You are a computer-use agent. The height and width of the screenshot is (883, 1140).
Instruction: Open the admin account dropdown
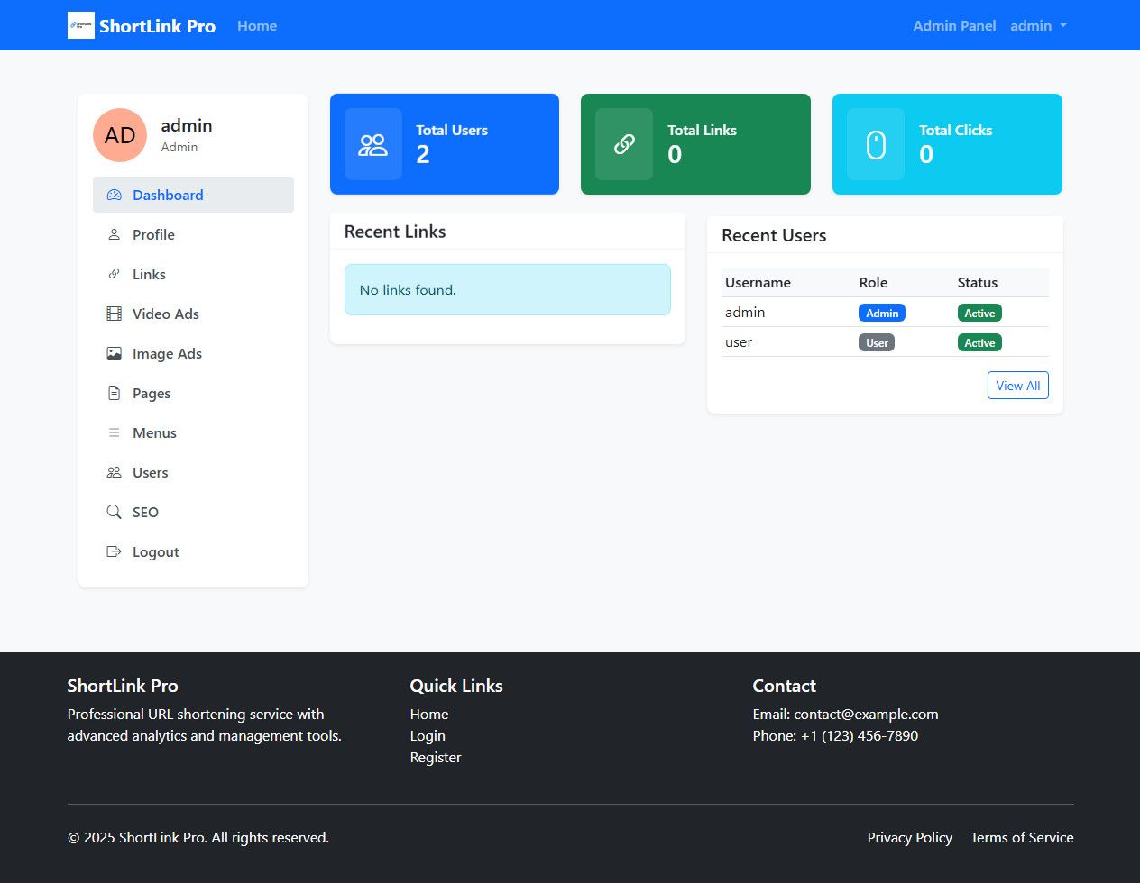point(1038,25)
